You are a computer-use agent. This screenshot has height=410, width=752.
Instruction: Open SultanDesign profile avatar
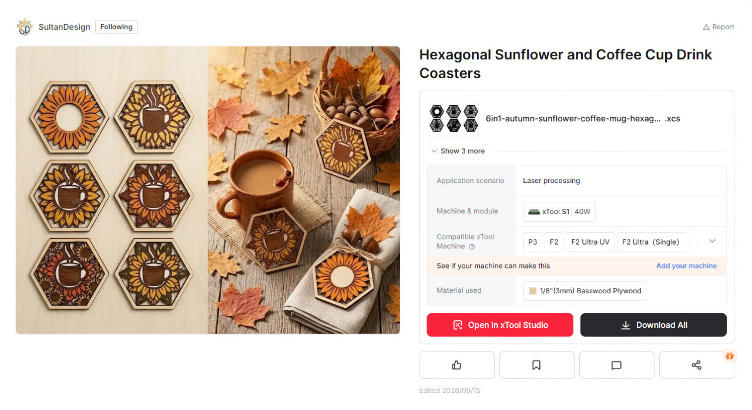tap(25, 27)
